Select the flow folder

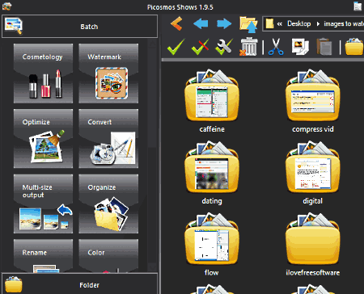[212, 245]
